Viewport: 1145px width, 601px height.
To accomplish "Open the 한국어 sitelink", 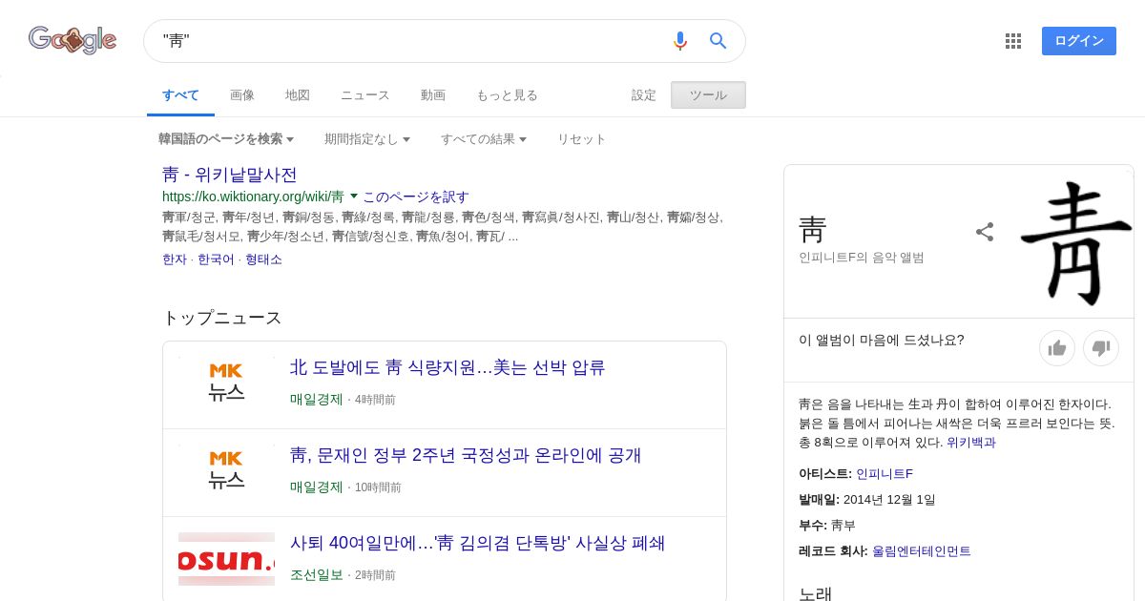I will pyautogui.click(x=216, y=259).
